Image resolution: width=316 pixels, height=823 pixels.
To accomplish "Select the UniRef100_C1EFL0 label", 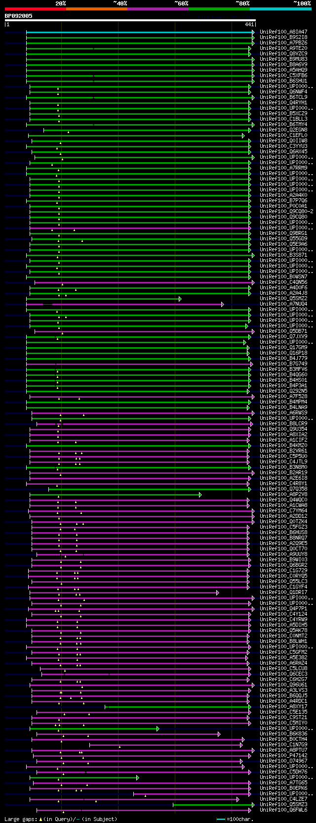I will (283, 136).
